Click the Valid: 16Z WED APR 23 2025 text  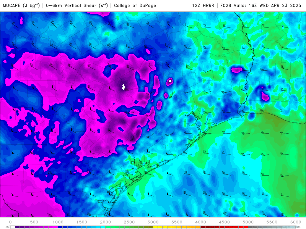tap(267, 5)
